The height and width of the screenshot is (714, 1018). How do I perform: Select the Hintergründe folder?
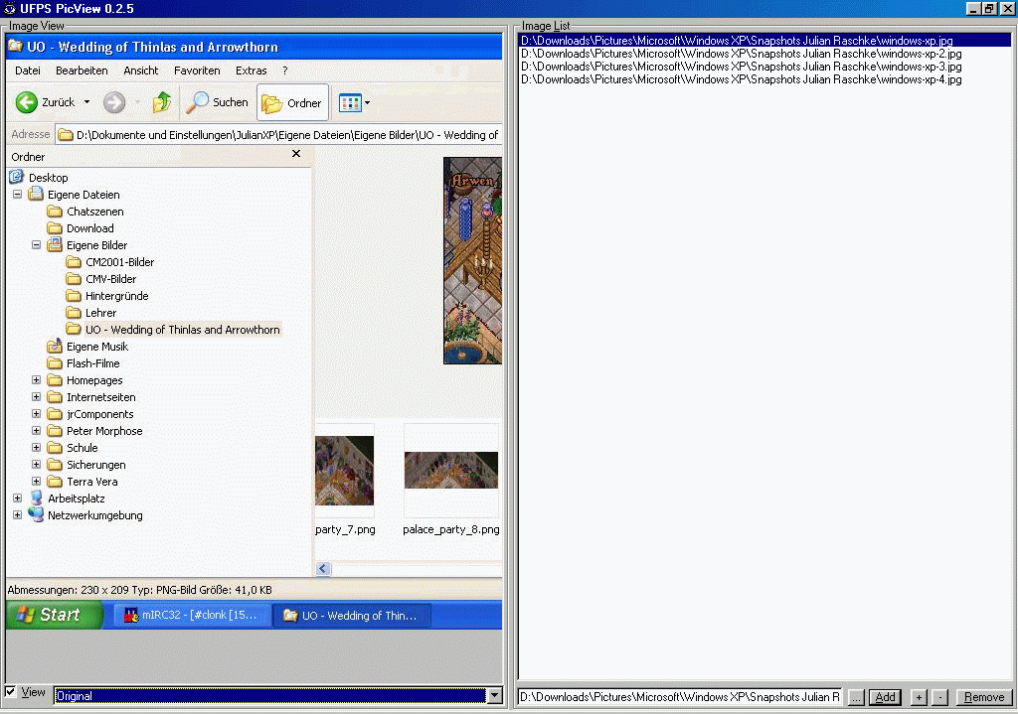117,296
